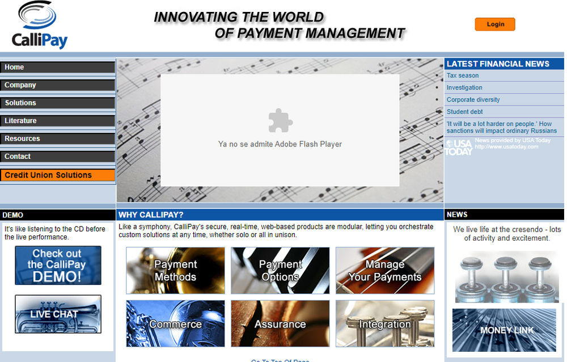The height and width of the screenshot is (362, 567).
Task: Click the Flash plugin puzzle piece icon
Action: click(x=280, y=120)
